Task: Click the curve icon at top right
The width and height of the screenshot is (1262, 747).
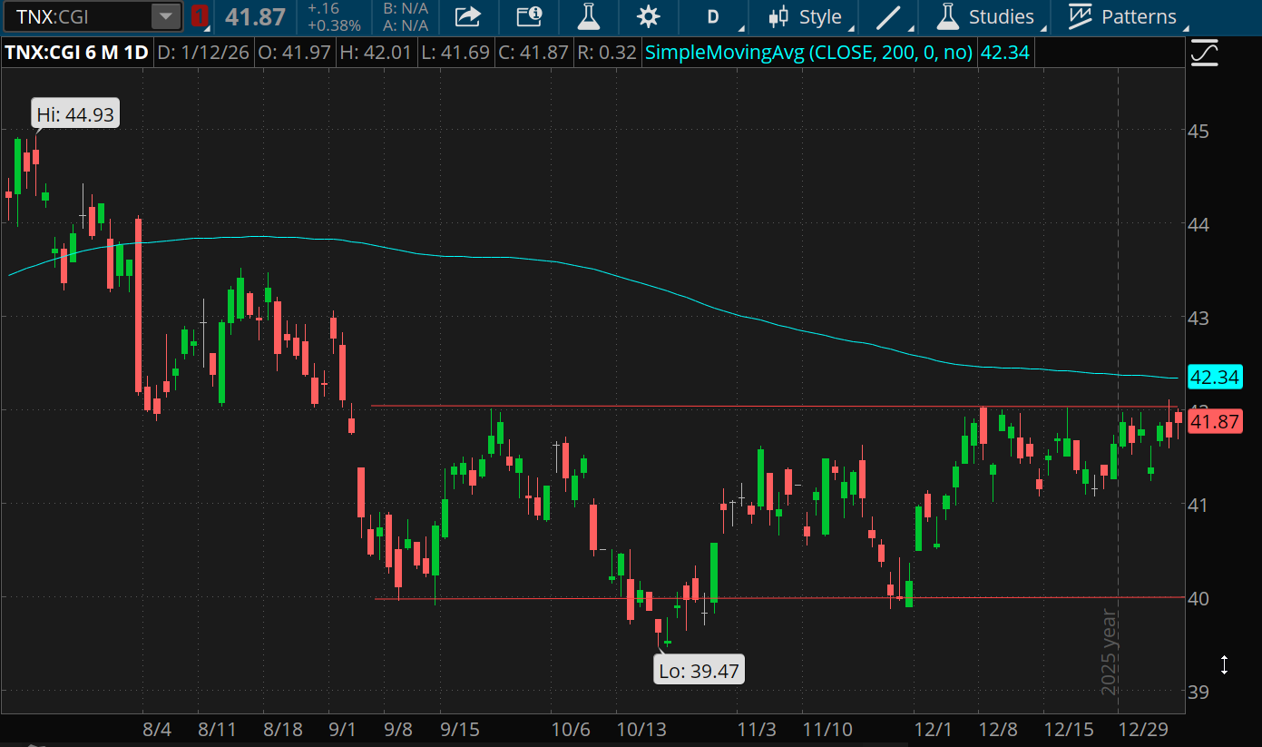Action: (1204, 53)
